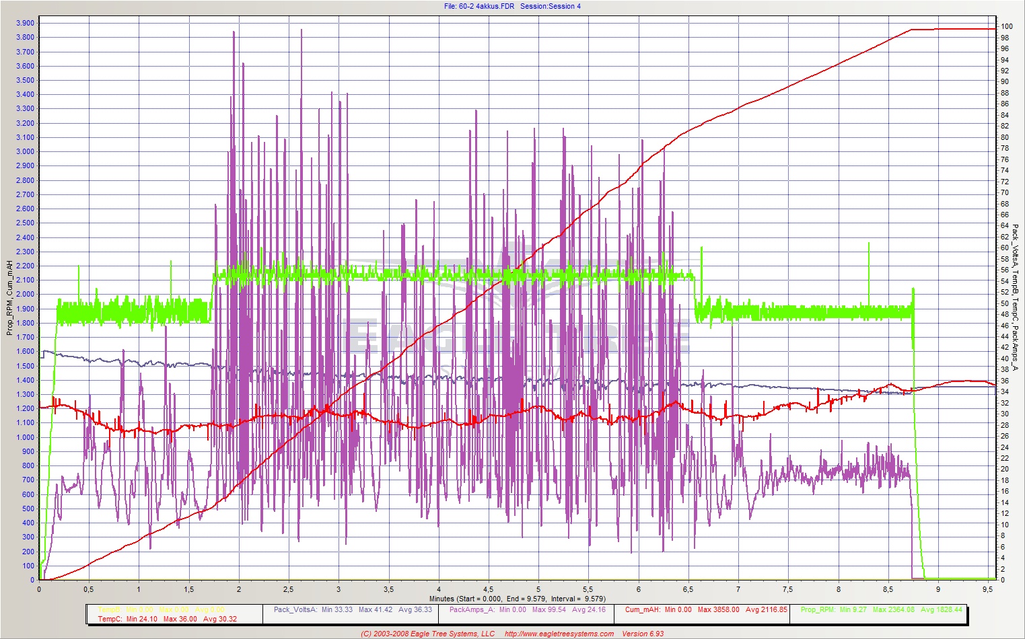This screenshot has height=639, width=1025.
Task: Click the 9,5 minute mark on x-axis
Action: [988, 589]
